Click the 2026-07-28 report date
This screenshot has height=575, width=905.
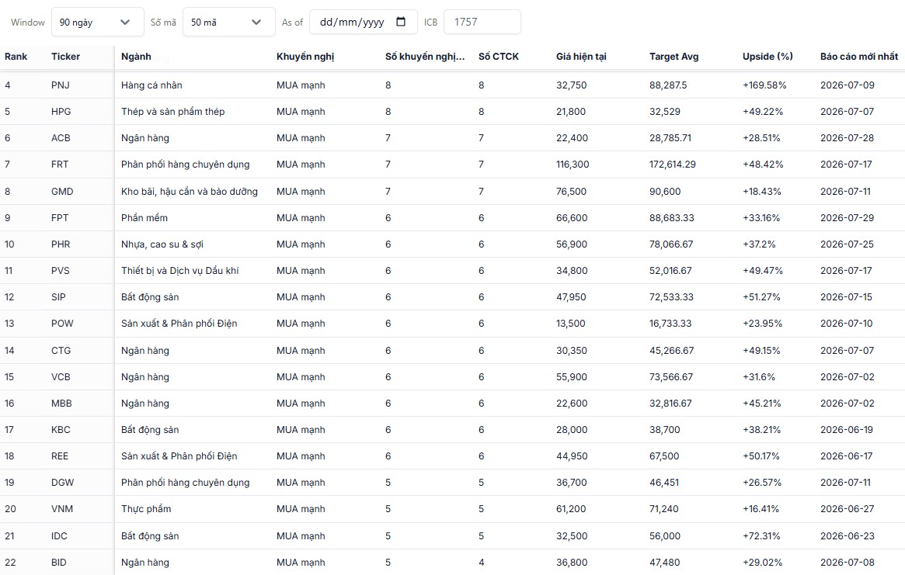pyautogui.click(x=848, y=138)
